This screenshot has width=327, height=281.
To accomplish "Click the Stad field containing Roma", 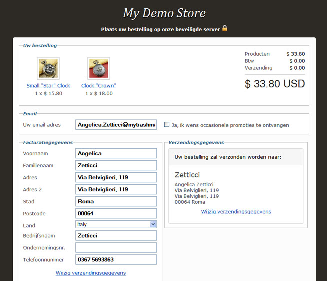I will click(116, 201).
